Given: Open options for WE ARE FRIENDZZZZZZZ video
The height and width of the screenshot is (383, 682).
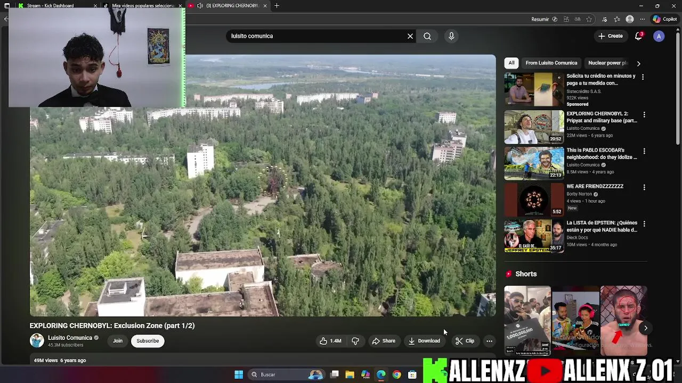Looking at the screenshot, I should (x=644, y=187).
